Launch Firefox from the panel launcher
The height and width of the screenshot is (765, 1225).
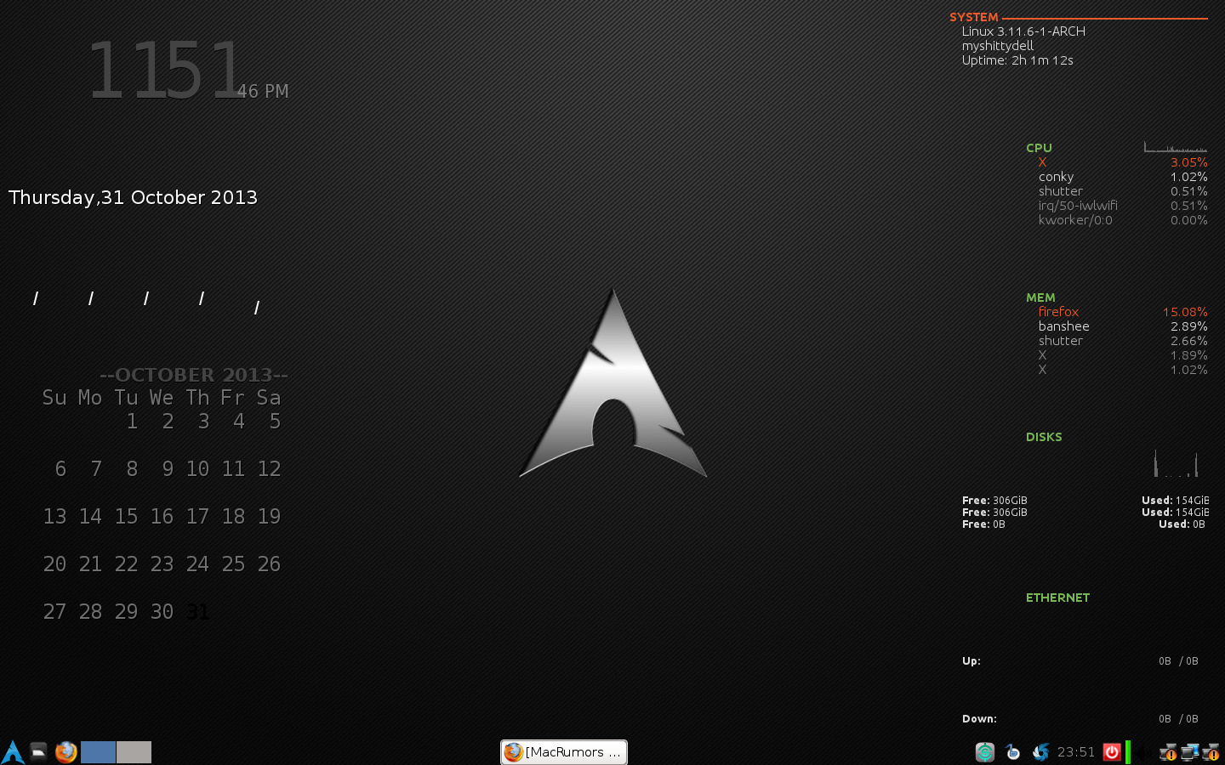point(66,752)
